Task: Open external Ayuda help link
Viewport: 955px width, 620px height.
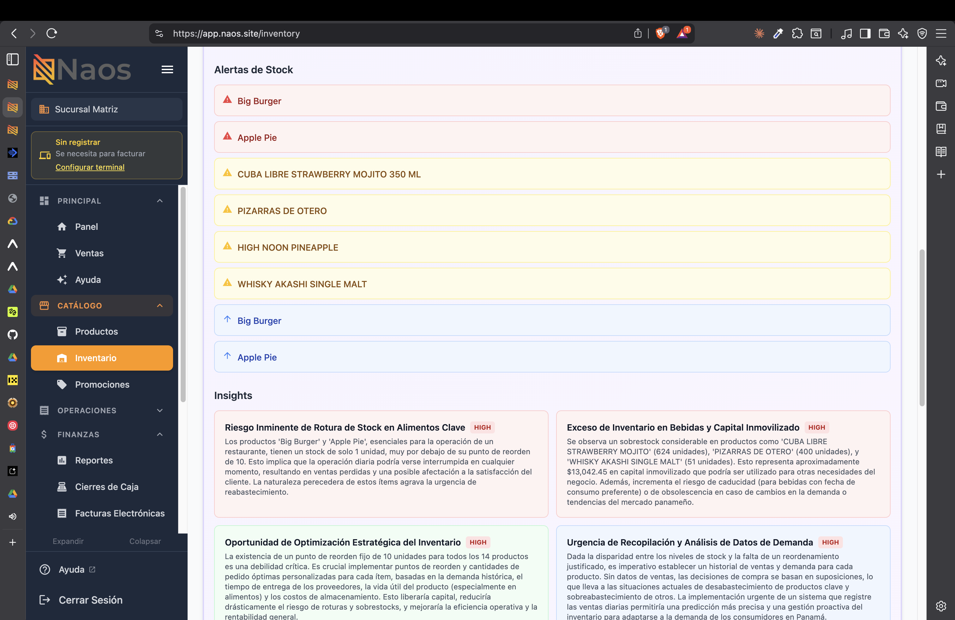Action: coord(67,569)
